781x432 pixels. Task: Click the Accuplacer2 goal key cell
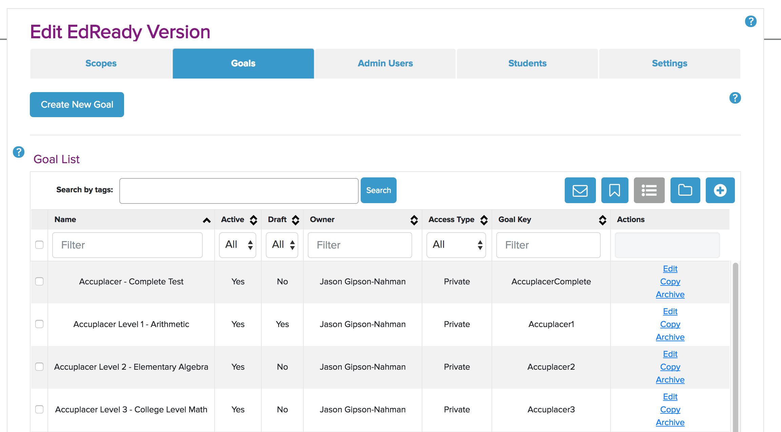click(551, 367)
